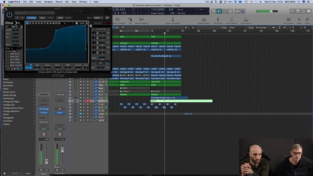Mute track 21 Inst 11
This screenshot has width=313, height=176.
(x=81, y=101)
